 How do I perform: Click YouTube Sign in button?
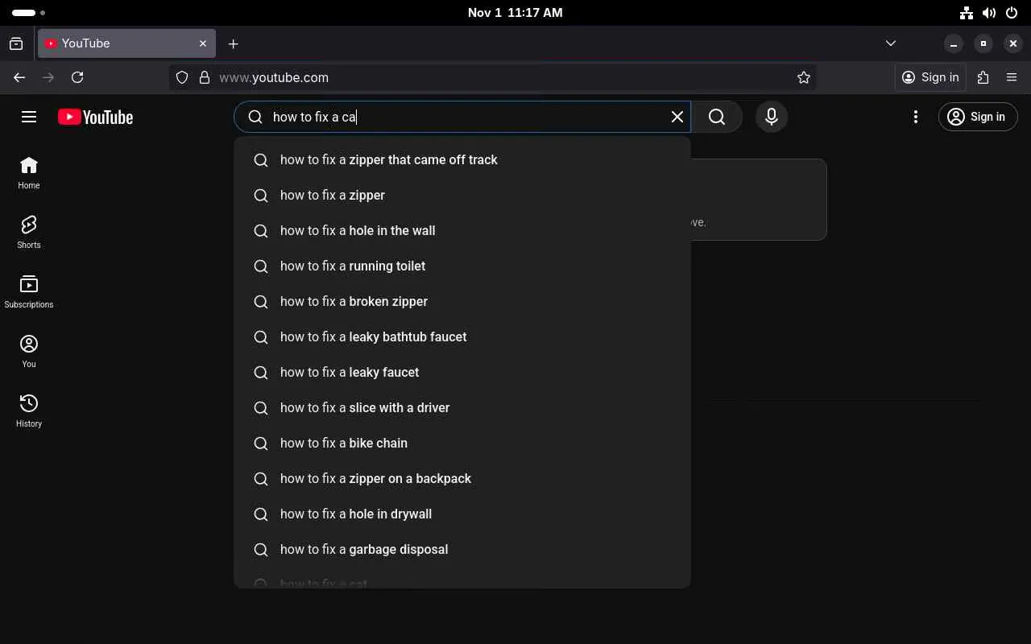click(977, 117)
